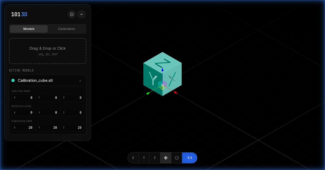
Task: Click the teal color dot of Calibration_cube.stl
Action: 13,80
